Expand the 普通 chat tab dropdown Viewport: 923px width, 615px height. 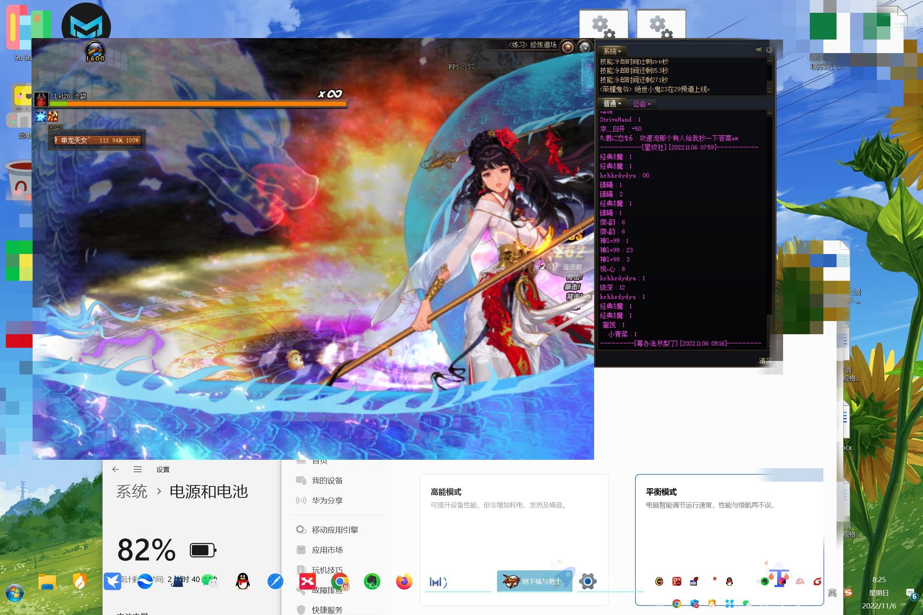(611, 104)
